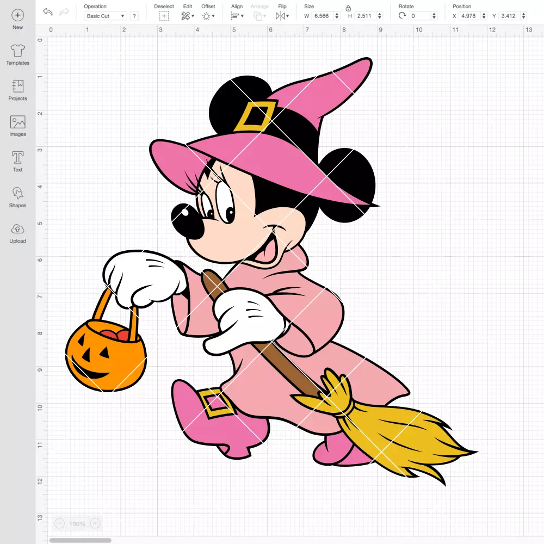Click the width stepper arrows
Screen dimensions: 544x544
point(337,16)
